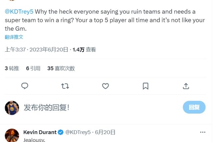The height and width of the screenshot is (142, 213).
Task: Like the tweet with the heart icon
Action: click(x=105, y=86)
